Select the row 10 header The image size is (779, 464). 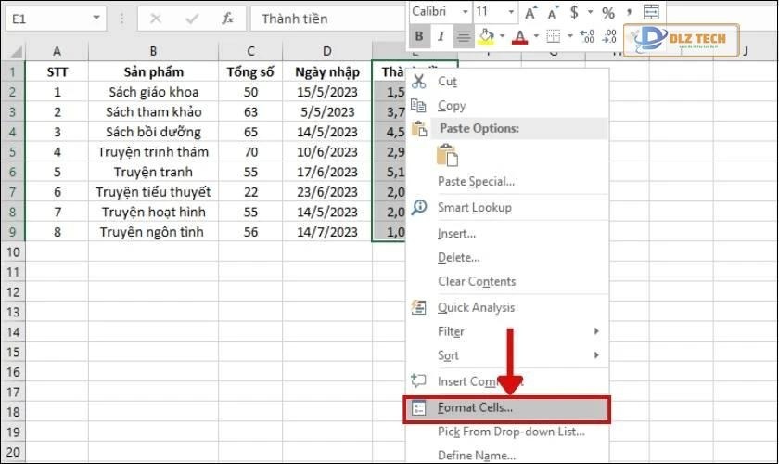[x=13, y=252]
